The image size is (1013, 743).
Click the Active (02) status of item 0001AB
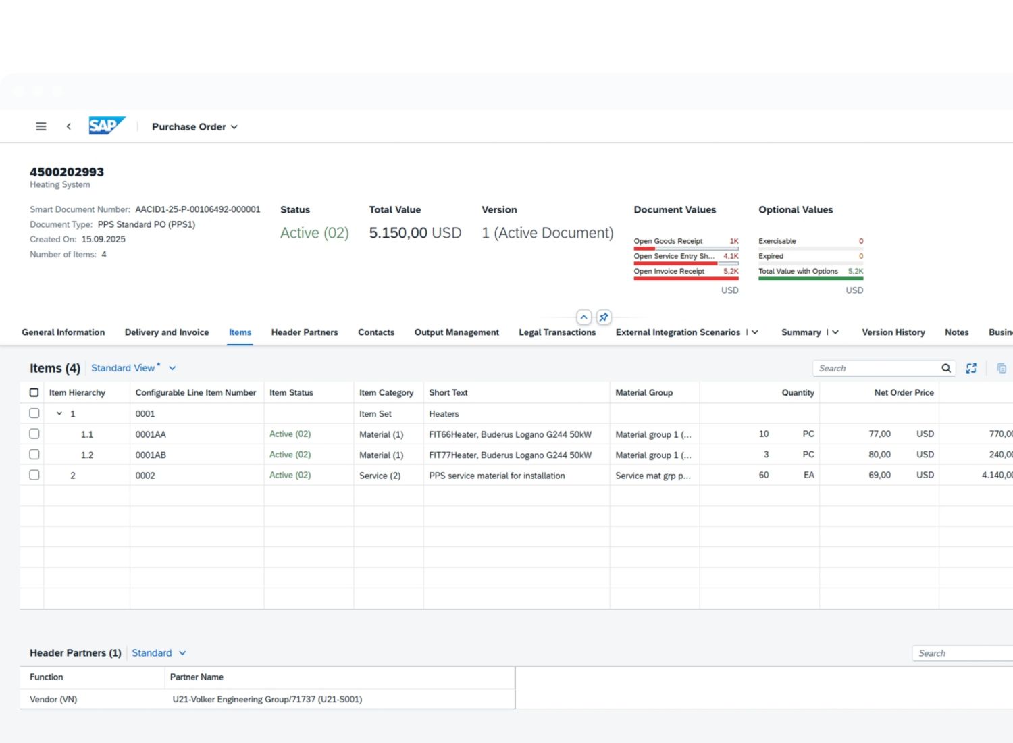click(x=290, y=455)
